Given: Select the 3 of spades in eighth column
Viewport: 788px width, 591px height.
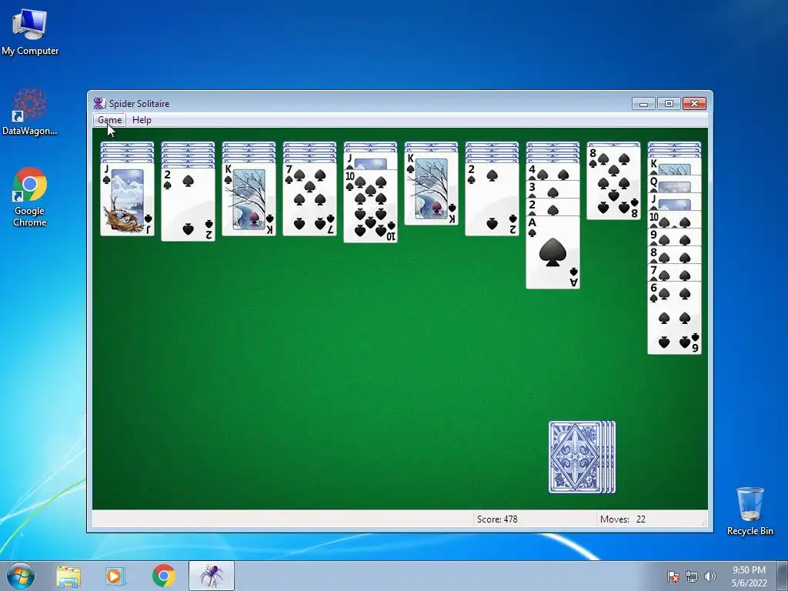Looking at the screenshot, I should point(553,189).
